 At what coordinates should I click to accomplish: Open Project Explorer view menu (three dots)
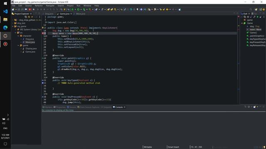(40, 17)
